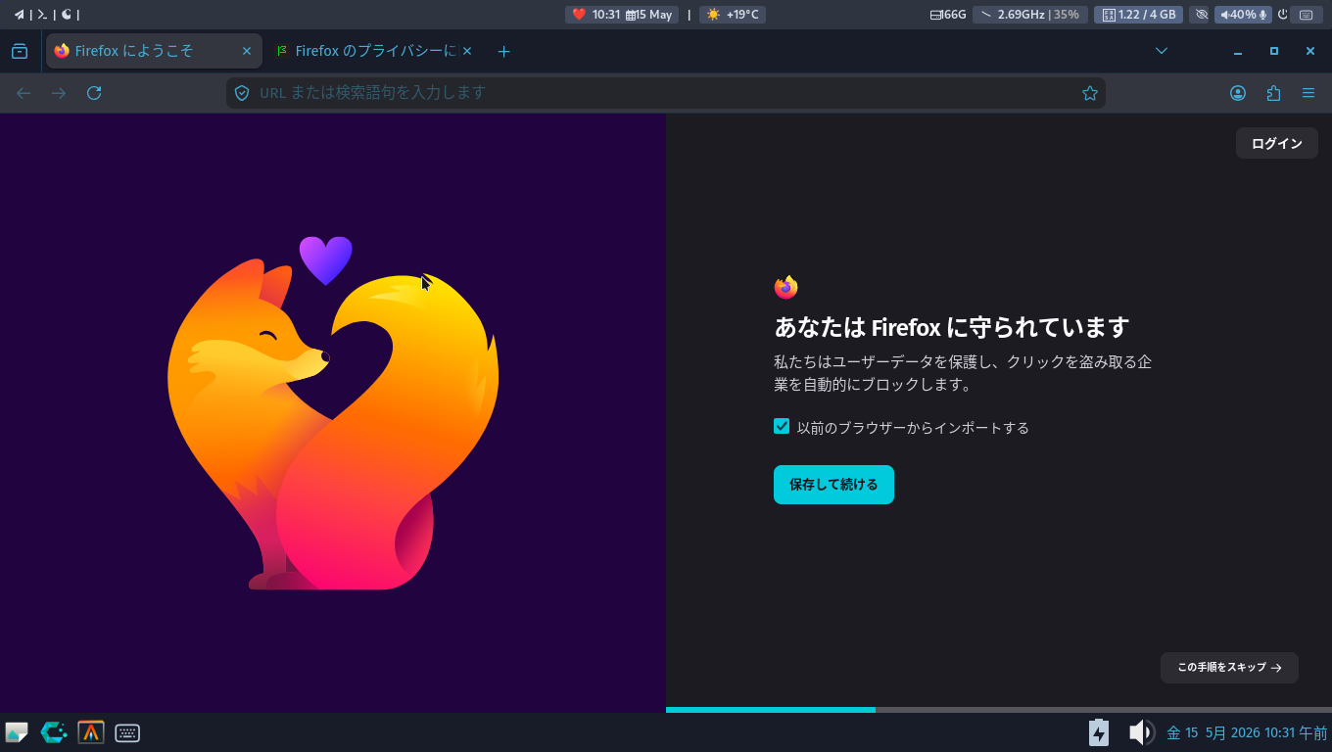Image resolution: width=1332 pixels, height=752 pixels.
Task: Open the teal hexagon app in taskbar
Action: pos(54,732)
